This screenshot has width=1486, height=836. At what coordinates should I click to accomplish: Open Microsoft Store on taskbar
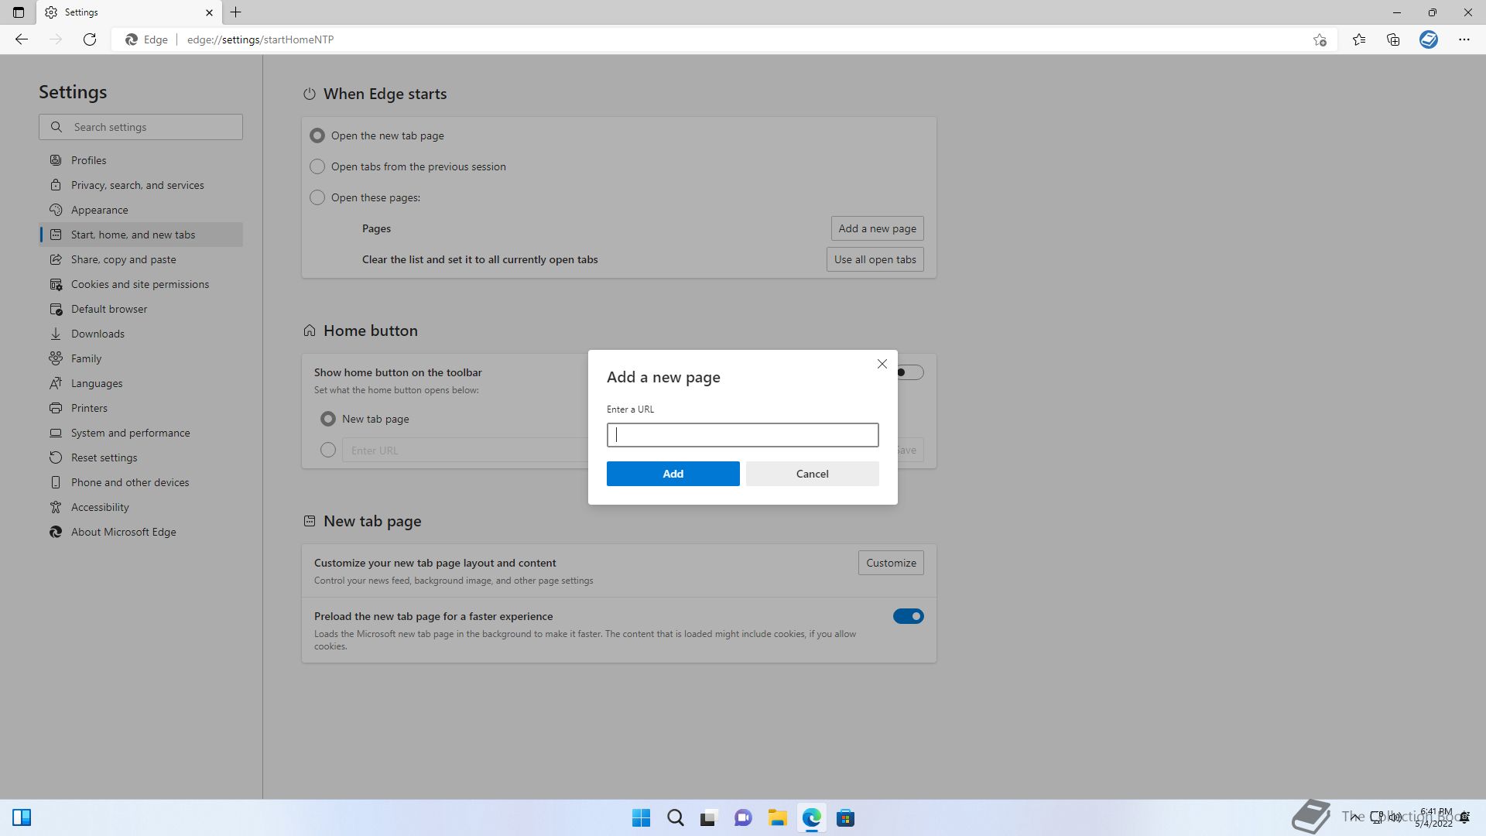click(845, 818)
